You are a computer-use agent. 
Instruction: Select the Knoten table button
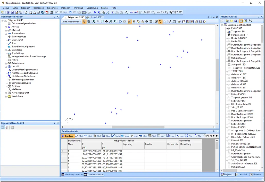67,136
